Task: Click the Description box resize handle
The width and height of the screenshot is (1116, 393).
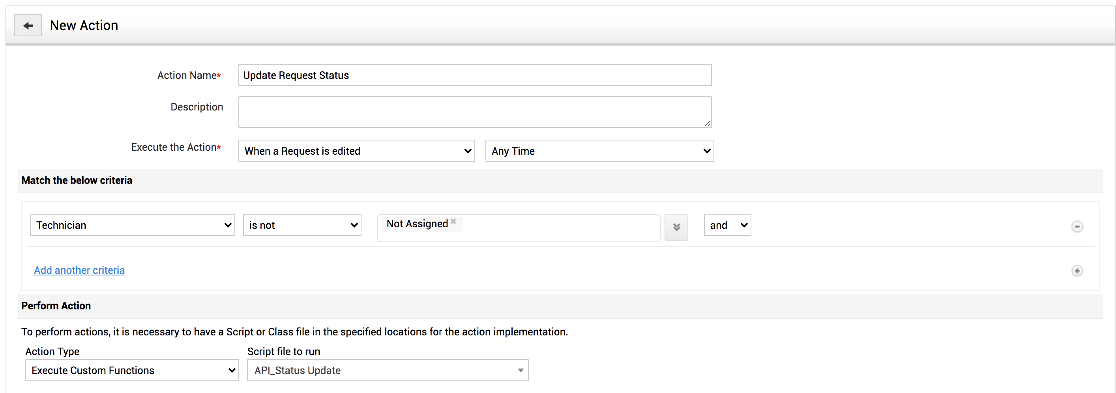Action: coord(707,124)
